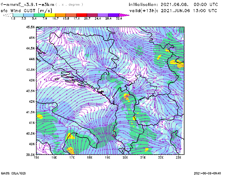Click the 41N latitude label
This screenshot has width=227, height=175.
click(x=32, y=123)
